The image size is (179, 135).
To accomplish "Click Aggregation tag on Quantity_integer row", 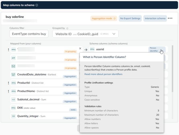I will [70, 118].
